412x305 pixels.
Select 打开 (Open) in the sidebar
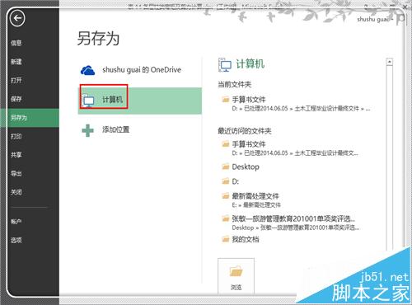click(x=16, y=80)
